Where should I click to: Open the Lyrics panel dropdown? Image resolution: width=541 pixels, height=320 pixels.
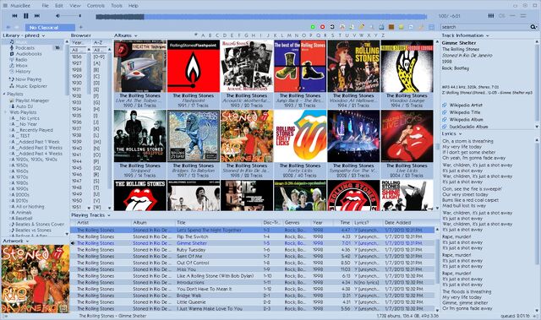coord(451,133)
